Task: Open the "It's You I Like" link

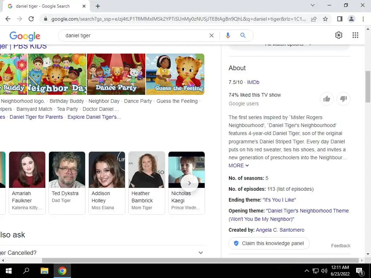Action: click(x=279, y=200)
